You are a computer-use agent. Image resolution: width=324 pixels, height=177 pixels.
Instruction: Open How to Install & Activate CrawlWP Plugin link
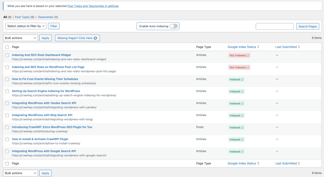[40, 139]
